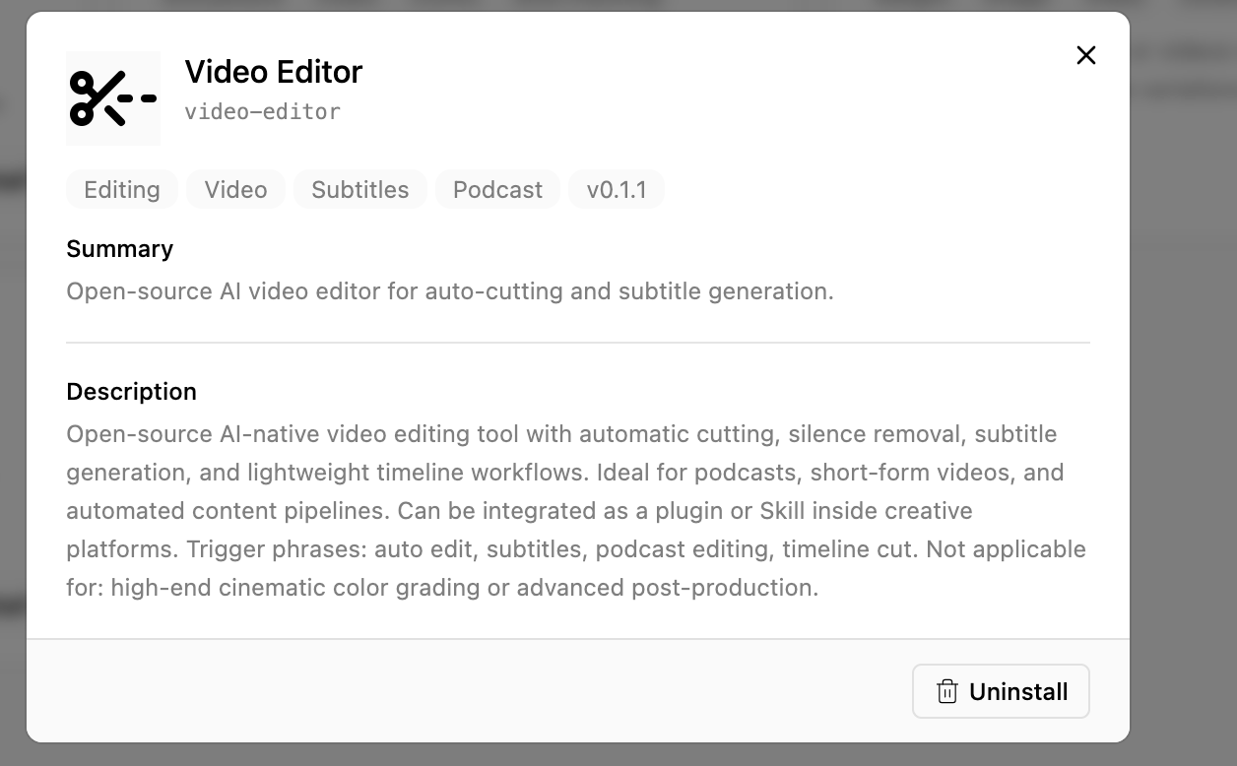This screenshot has height=766, width=1237.
Task: Click the video-editor identifier text
Action: tap(263, 112)
